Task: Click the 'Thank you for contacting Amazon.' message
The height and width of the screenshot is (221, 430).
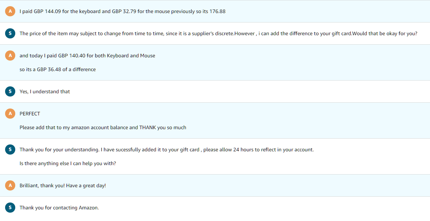Action: coord(59,208)
